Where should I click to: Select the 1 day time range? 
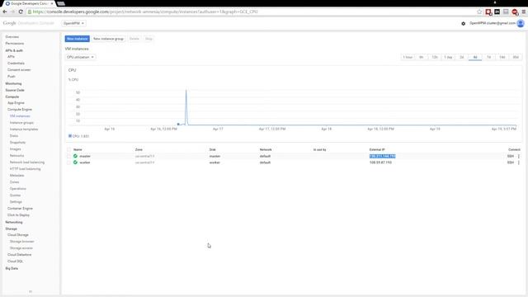tap(448, 57)
